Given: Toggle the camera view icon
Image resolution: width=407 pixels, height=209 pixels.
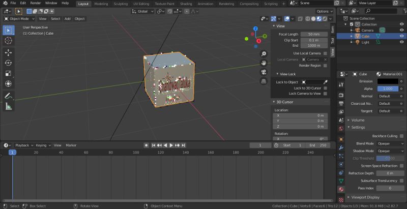Looking at the screenshot, I should click(x=264, y=72).
